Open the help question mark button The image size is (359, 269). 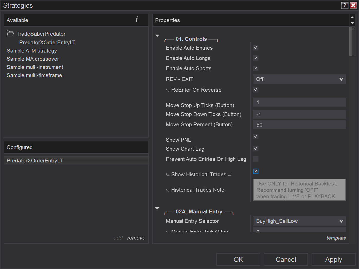(x=345, y=5)
